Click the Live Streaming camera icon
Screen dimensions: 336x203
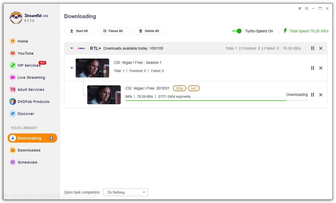click(x=13, y=77)
